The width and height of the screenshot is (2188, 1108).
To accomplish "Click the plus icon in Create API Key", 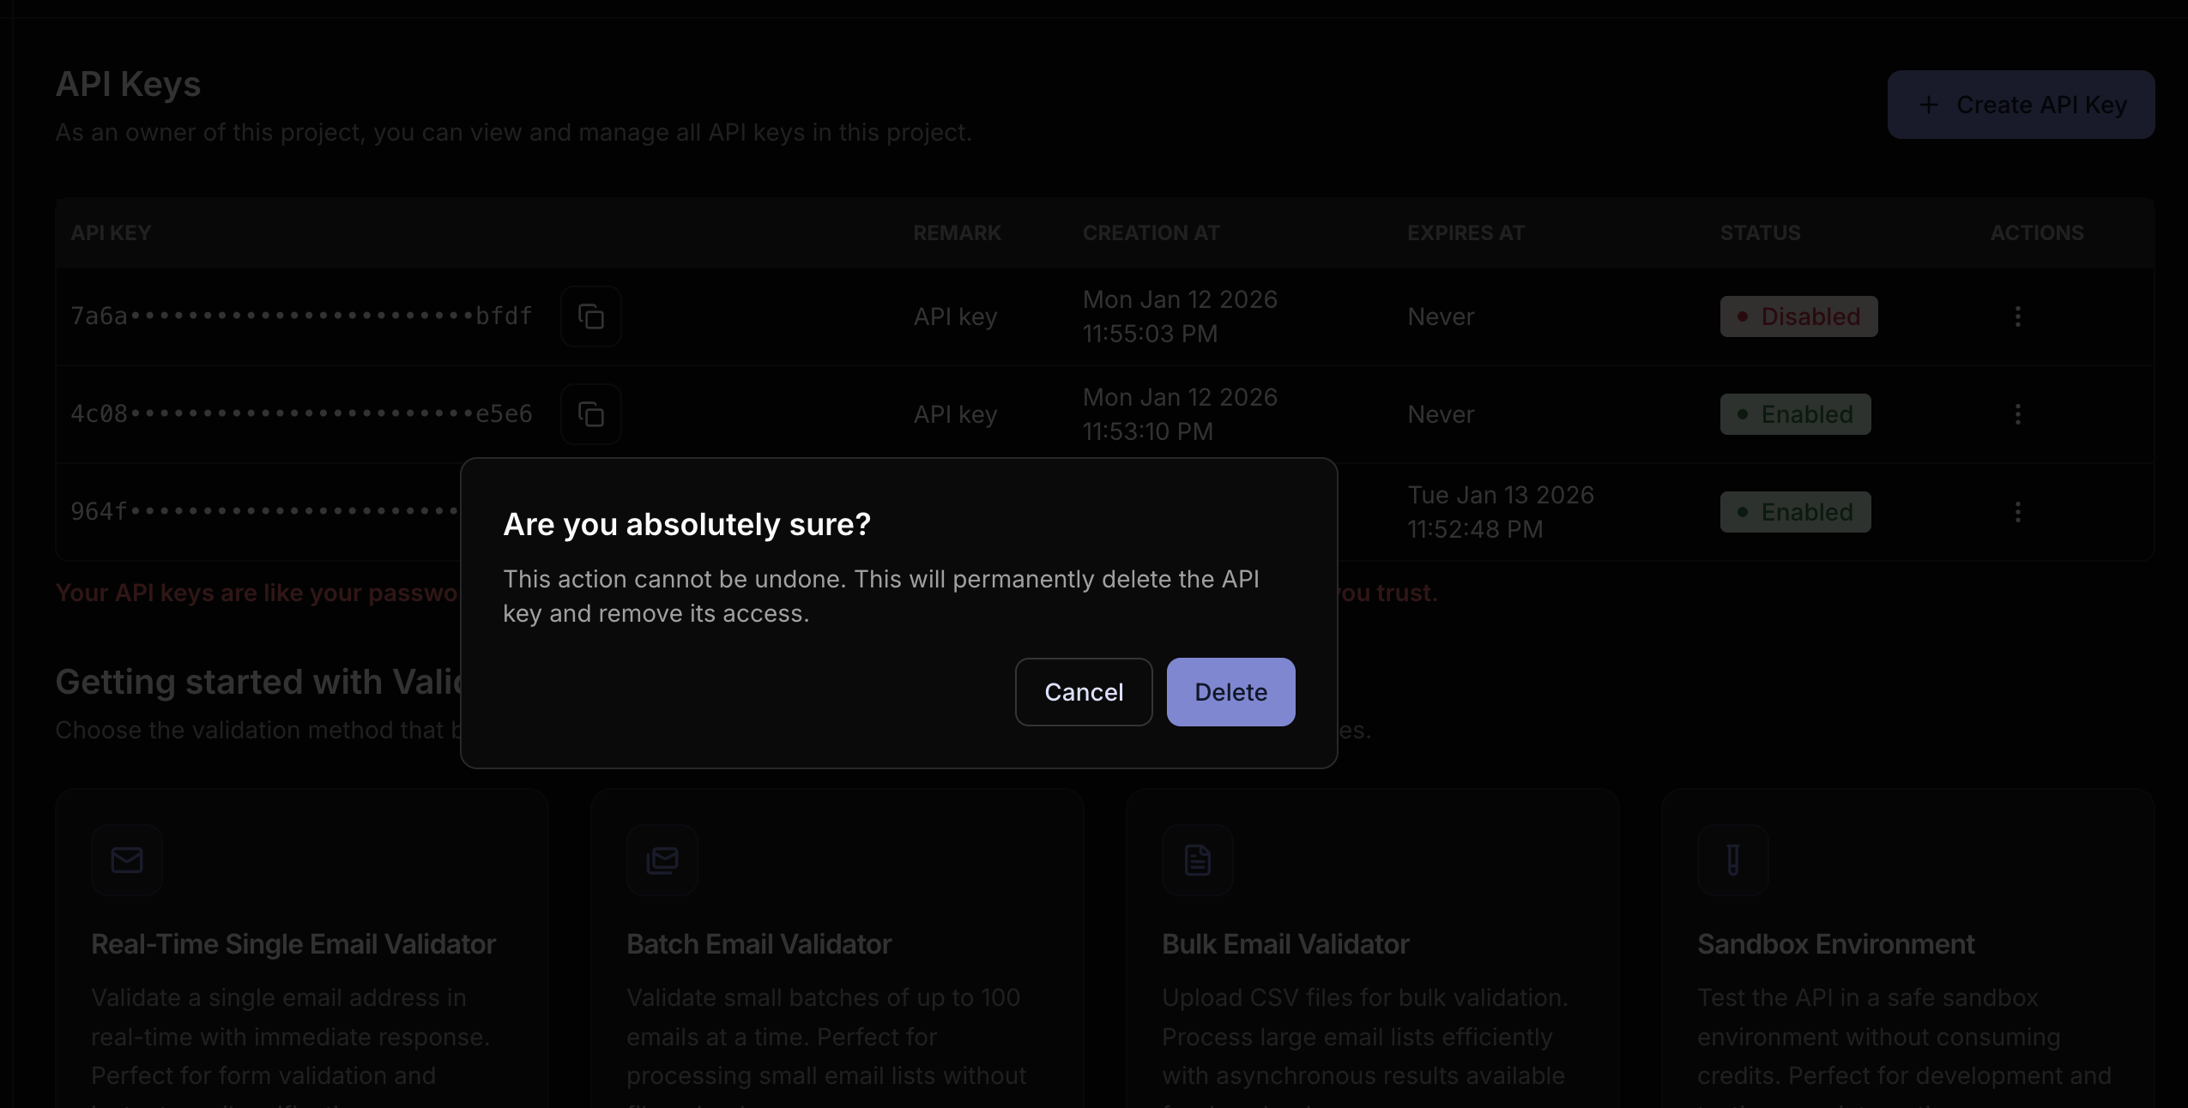I will pos(1928,105).
